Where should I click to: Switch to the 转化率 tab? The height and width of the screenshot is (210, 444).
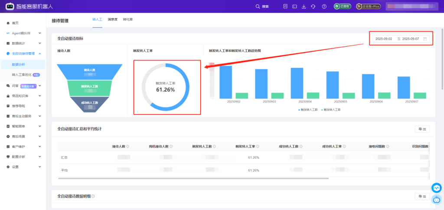click(x=128, y=20)
